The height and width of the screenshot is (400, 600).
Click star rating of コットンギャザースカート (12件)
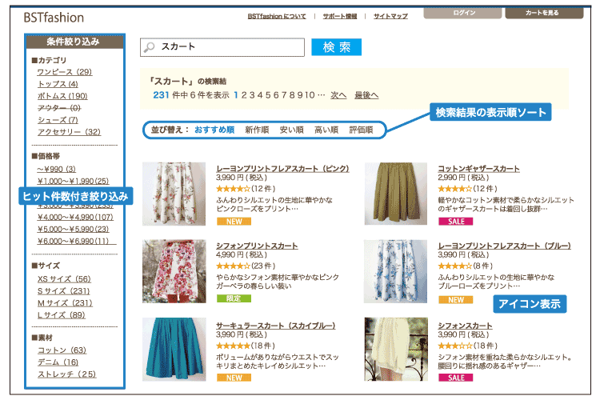pyautogui.click(x=455, y=189)
